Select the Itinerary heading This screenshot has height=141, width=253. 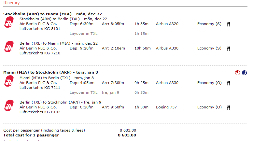point(11,3)
